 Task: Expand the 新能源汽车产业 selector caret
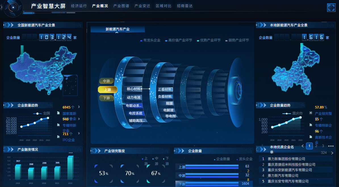point(117,33)
